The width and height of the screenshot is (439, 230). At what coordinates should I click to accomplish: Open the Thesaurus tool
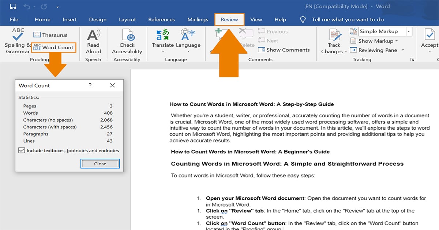pos(50,35)
